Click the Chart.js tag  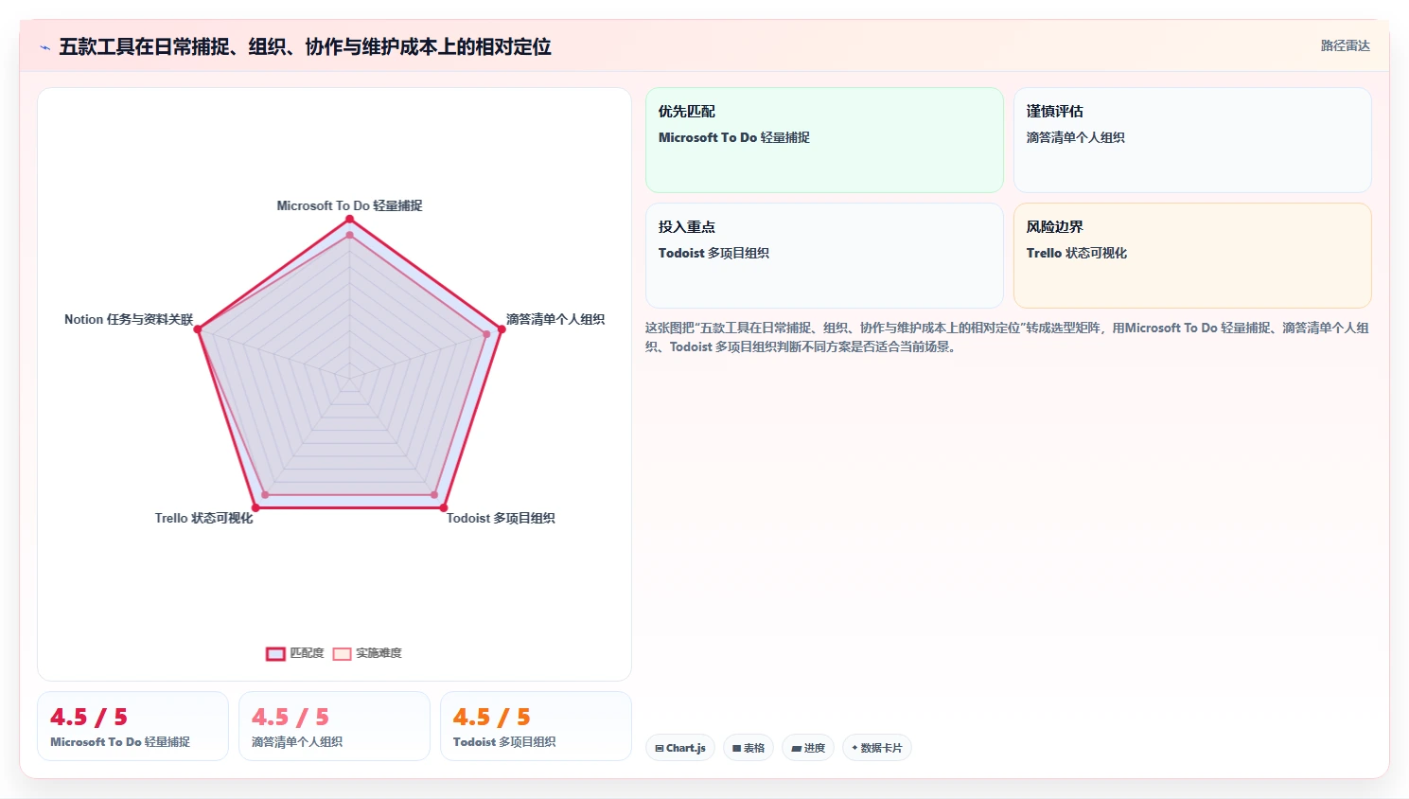coord(680,748)
